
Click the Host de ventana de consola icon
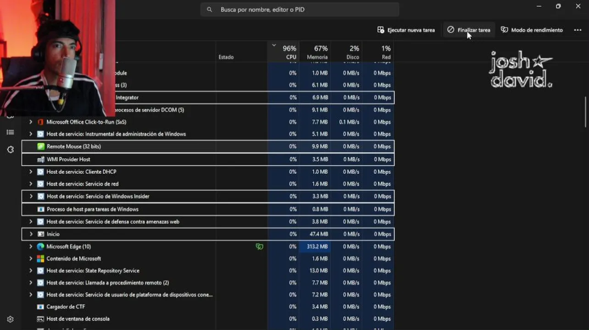coord(40,319)
